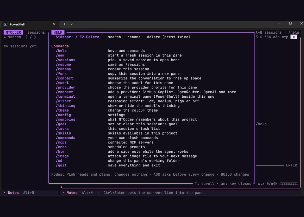
Task: Expand the pane Notes Alt+M section
Action: pyautogui.click(x=77, y=193)
